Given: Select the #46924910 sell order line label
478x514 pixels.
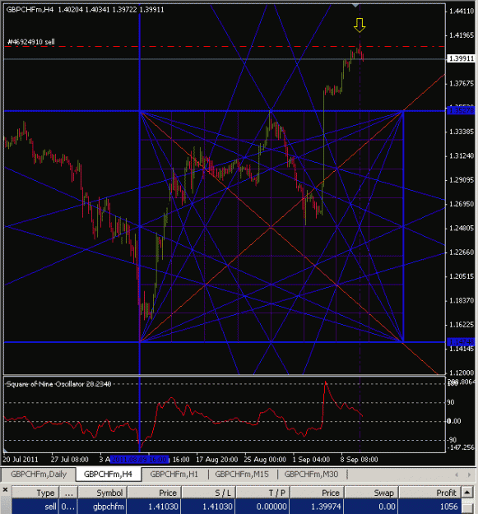Looking at the screenshot, I should (30, 42).
